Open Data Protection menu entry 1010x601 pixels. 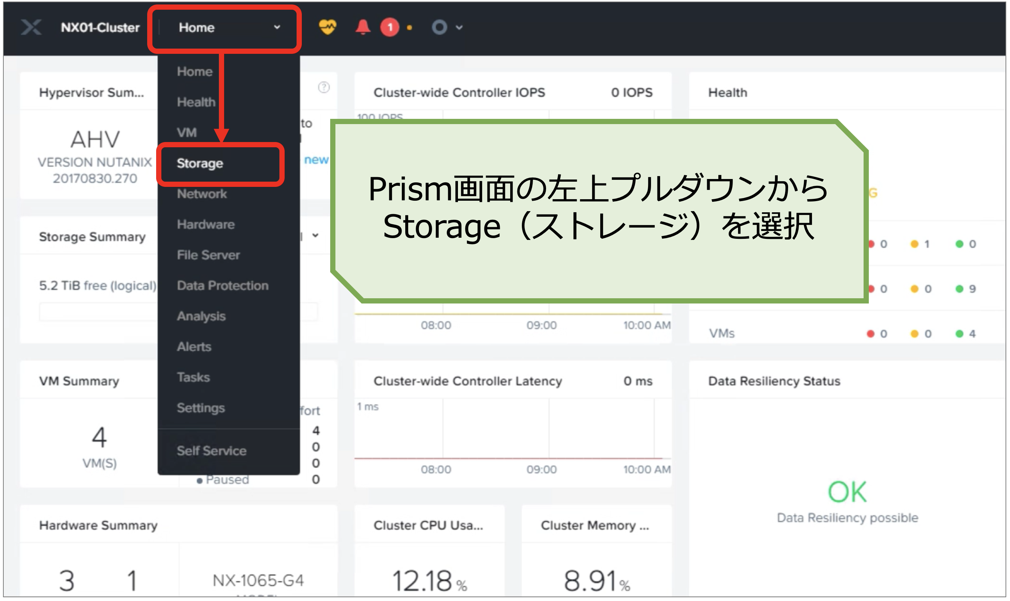click(x=223, y=286)
